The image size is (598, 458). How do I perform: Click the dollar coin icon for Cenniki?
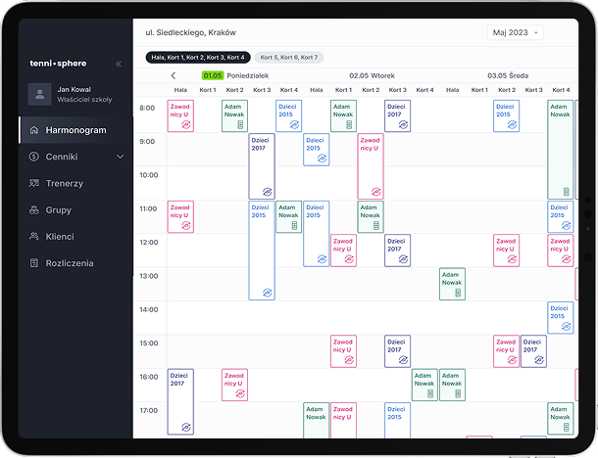[x=34, y=157]
